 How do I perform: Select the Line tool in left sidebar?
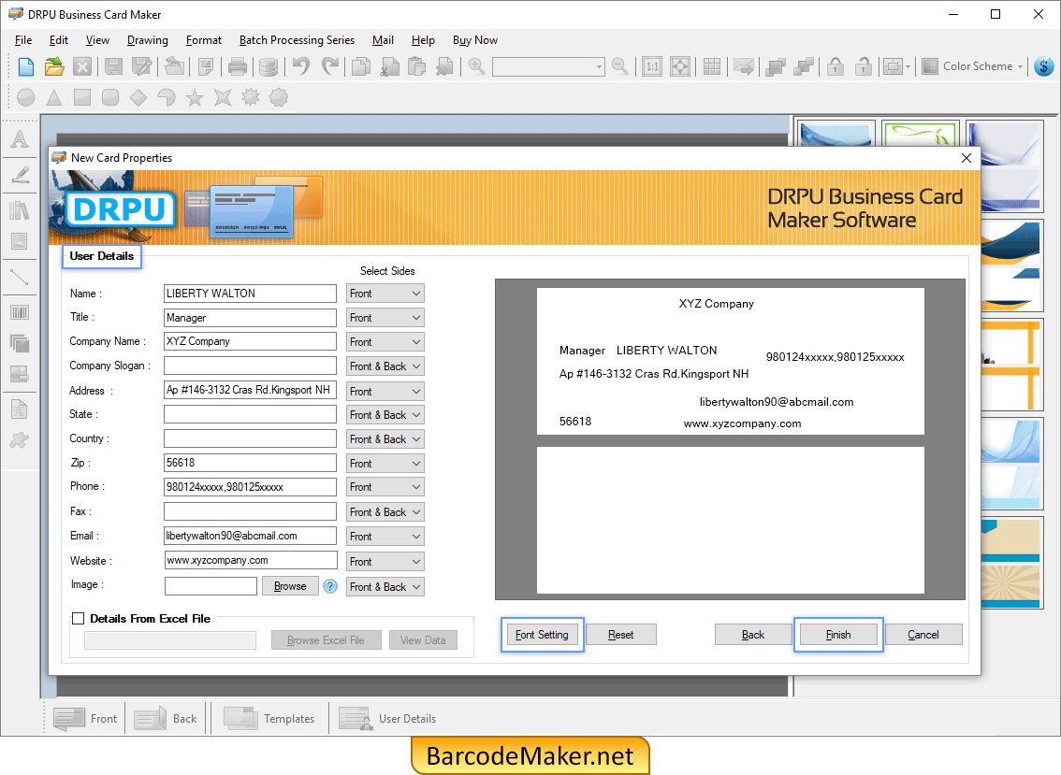click(20, 277)
